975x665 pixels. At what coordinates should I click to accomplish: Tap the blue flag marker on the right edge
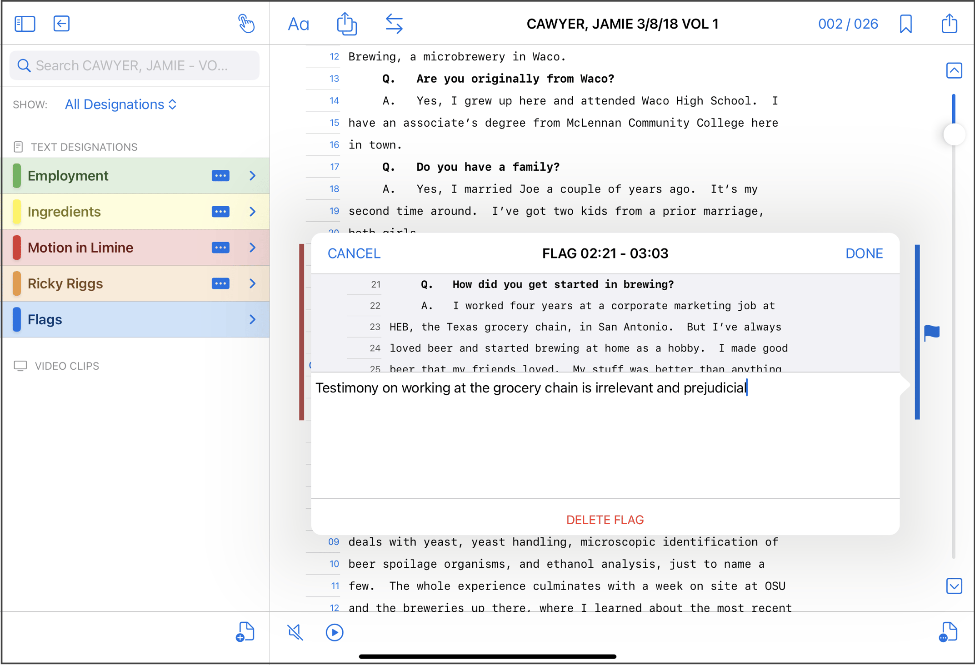(x=930, y=333)
